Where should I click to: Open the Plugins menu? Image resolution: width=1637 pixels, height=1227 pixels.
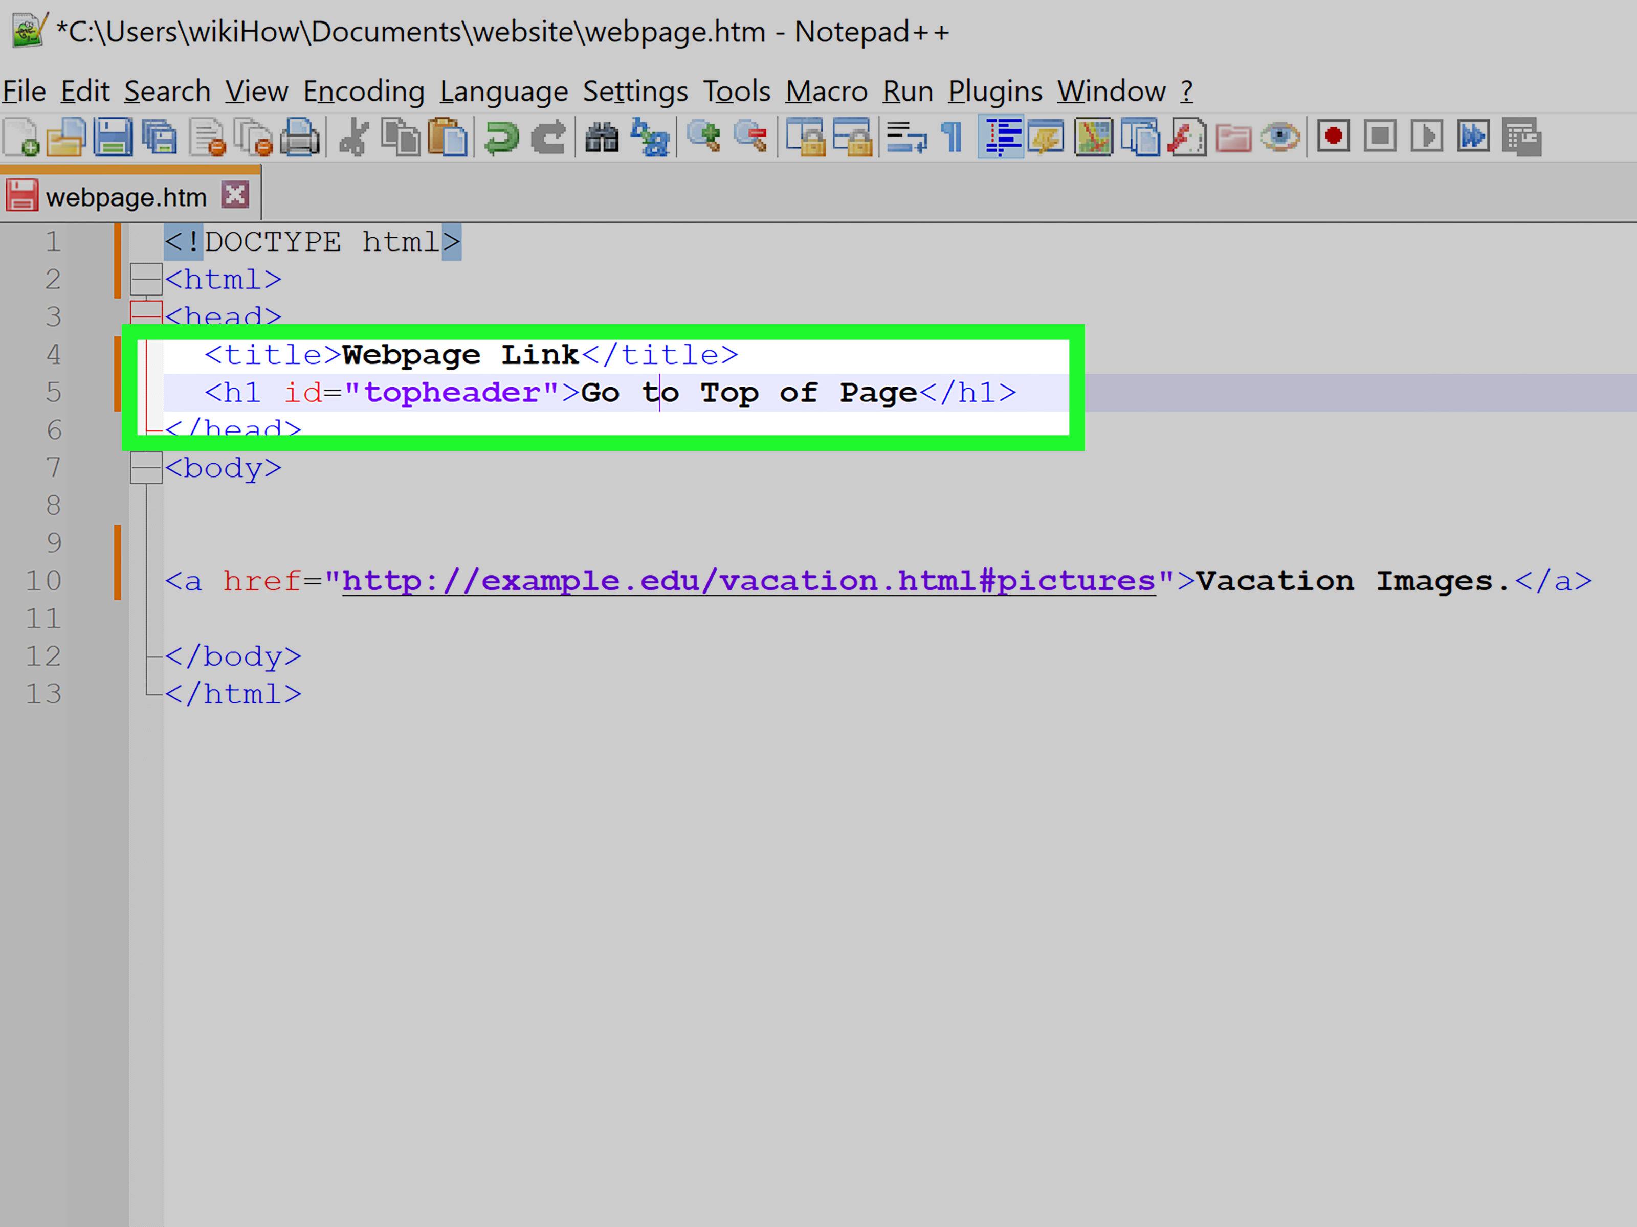(994, 92)
